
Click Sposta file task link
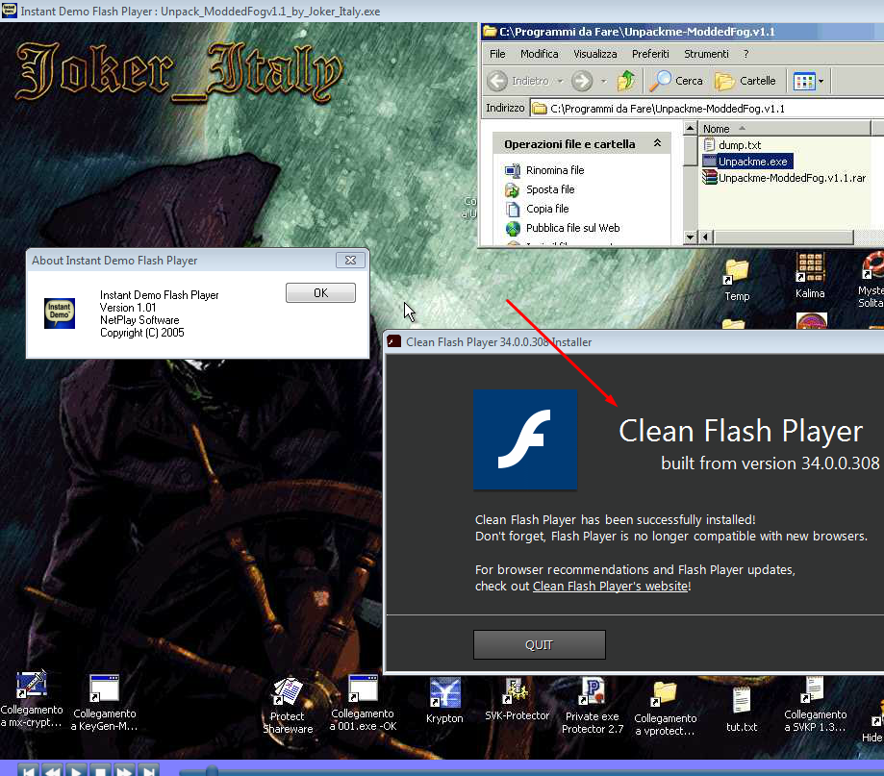(550, 189)
